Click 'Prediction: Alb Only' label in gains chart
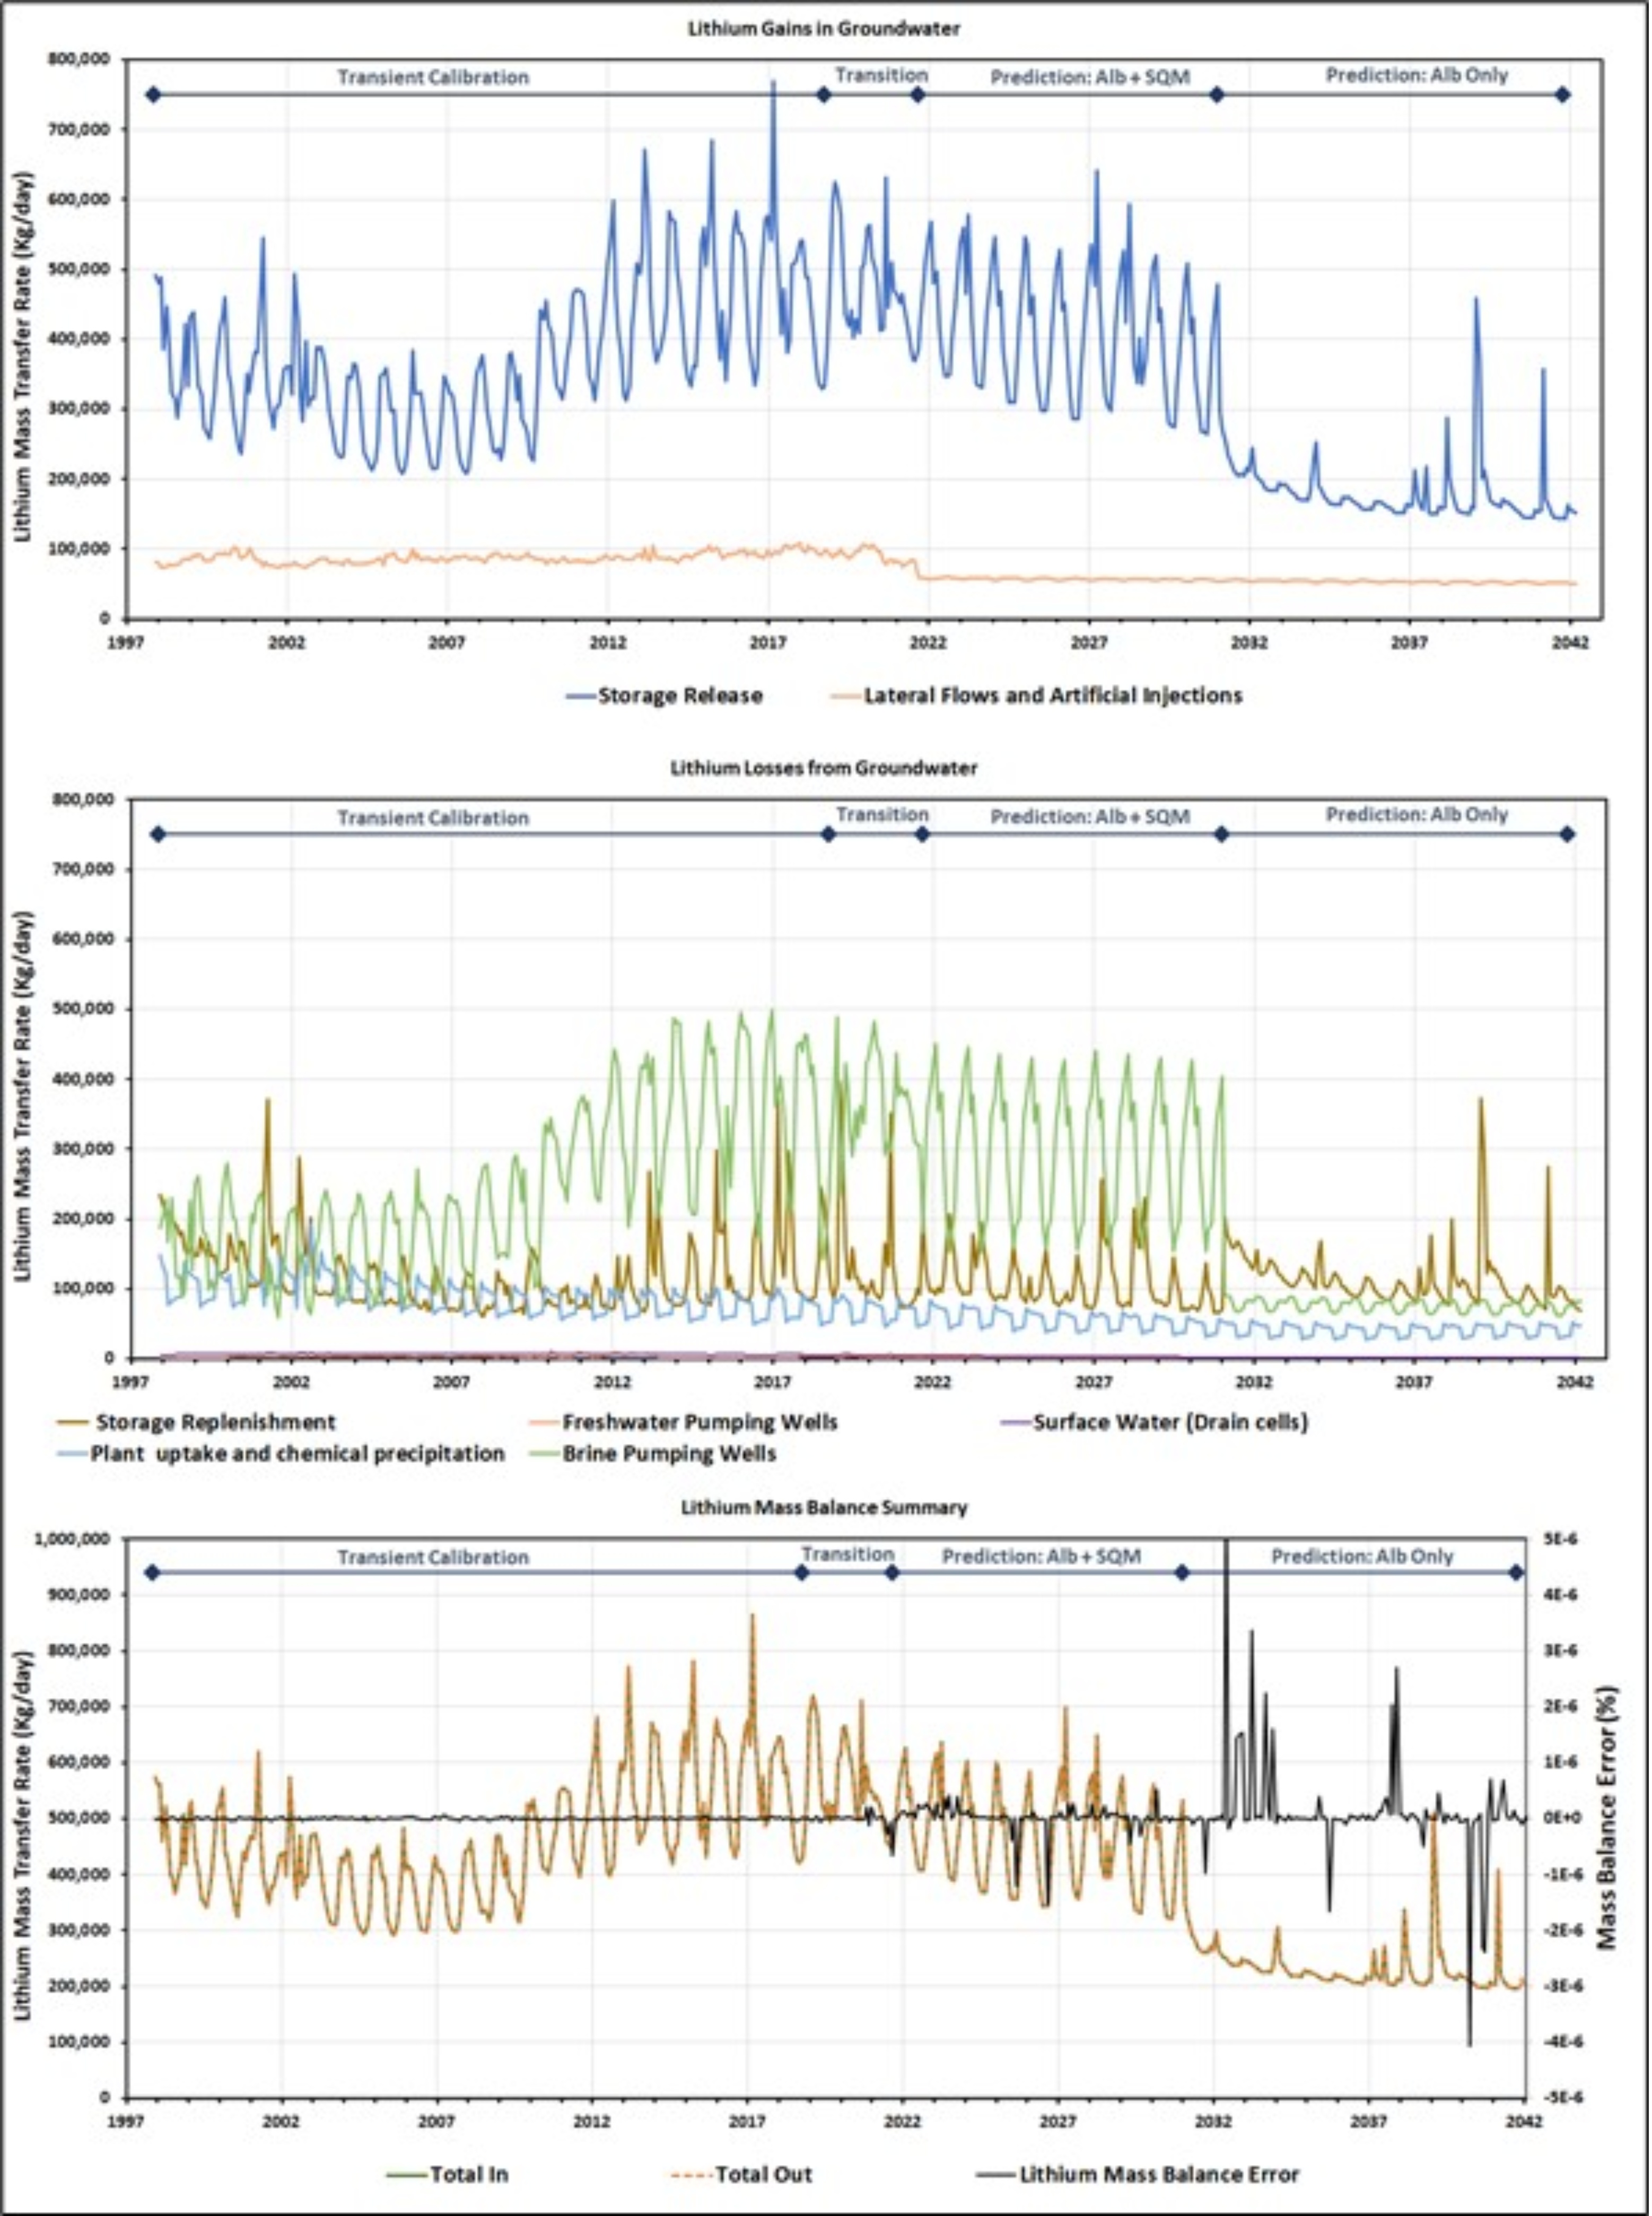Image resolution: width=1652 pixels, height=2216 pixels. pos(1417,75)
